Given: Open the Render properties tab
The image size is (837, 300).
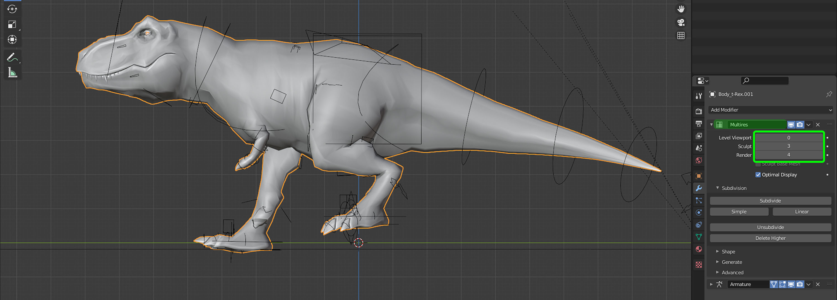Looking at the screenshot, I should (699, 111).
